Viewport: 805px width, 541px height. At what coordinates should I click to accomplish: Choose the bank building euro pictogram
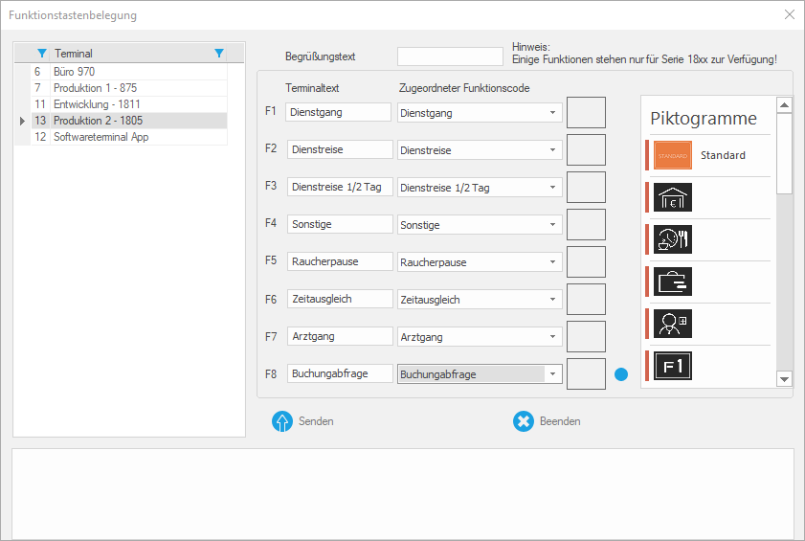point(674,197)
